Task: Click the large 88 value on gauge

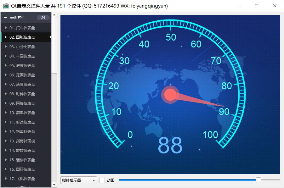Action: click(x=170, y=146)
